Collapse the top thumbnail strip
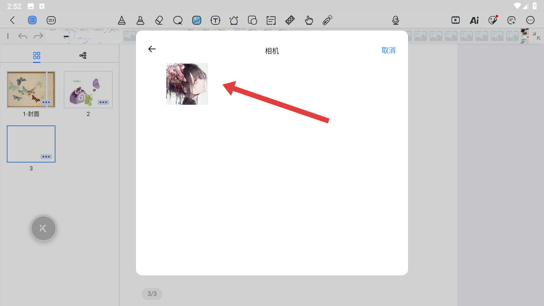Viewport: 544px width, 306px height. tap(536, 36)
